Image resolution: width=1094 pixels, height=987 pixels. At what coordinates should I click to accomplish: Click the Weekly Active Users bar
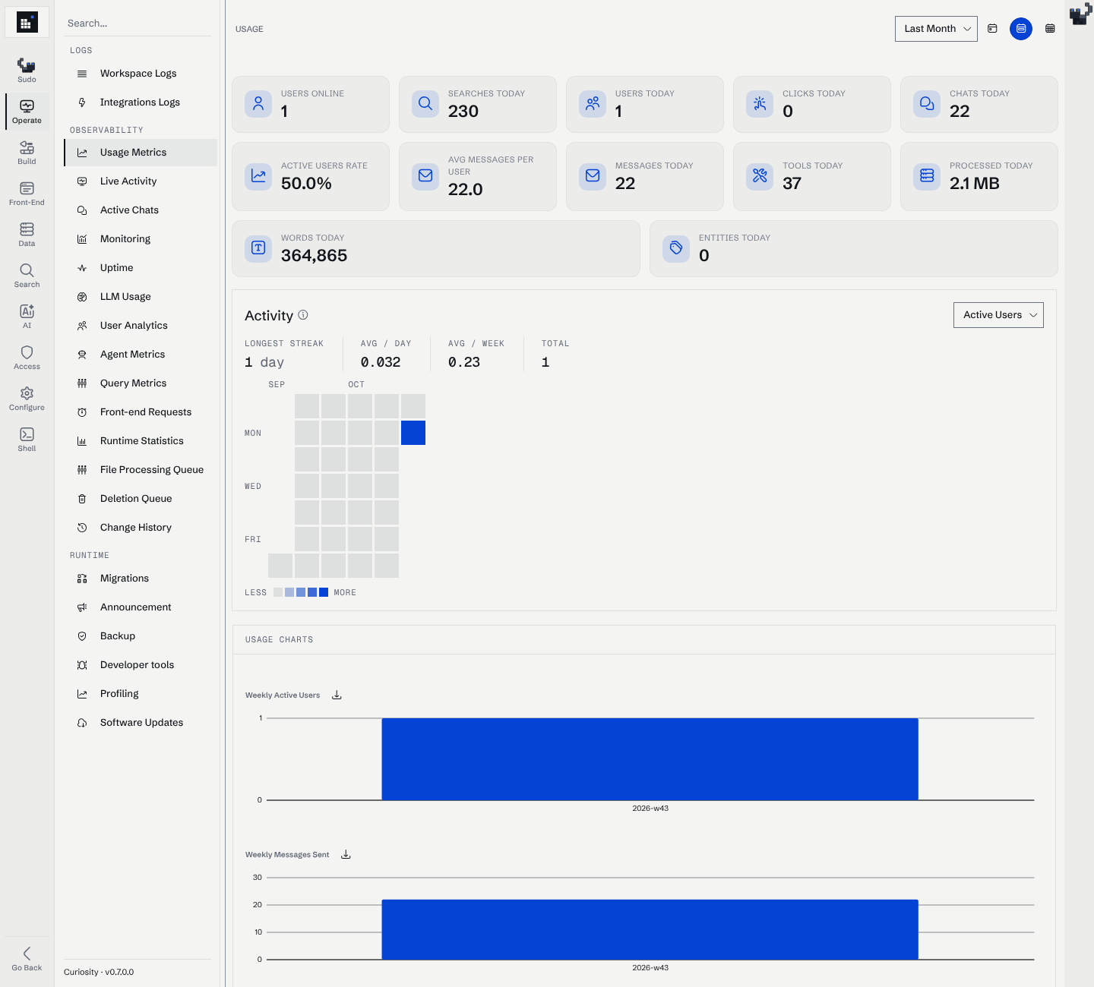(650, 758)
